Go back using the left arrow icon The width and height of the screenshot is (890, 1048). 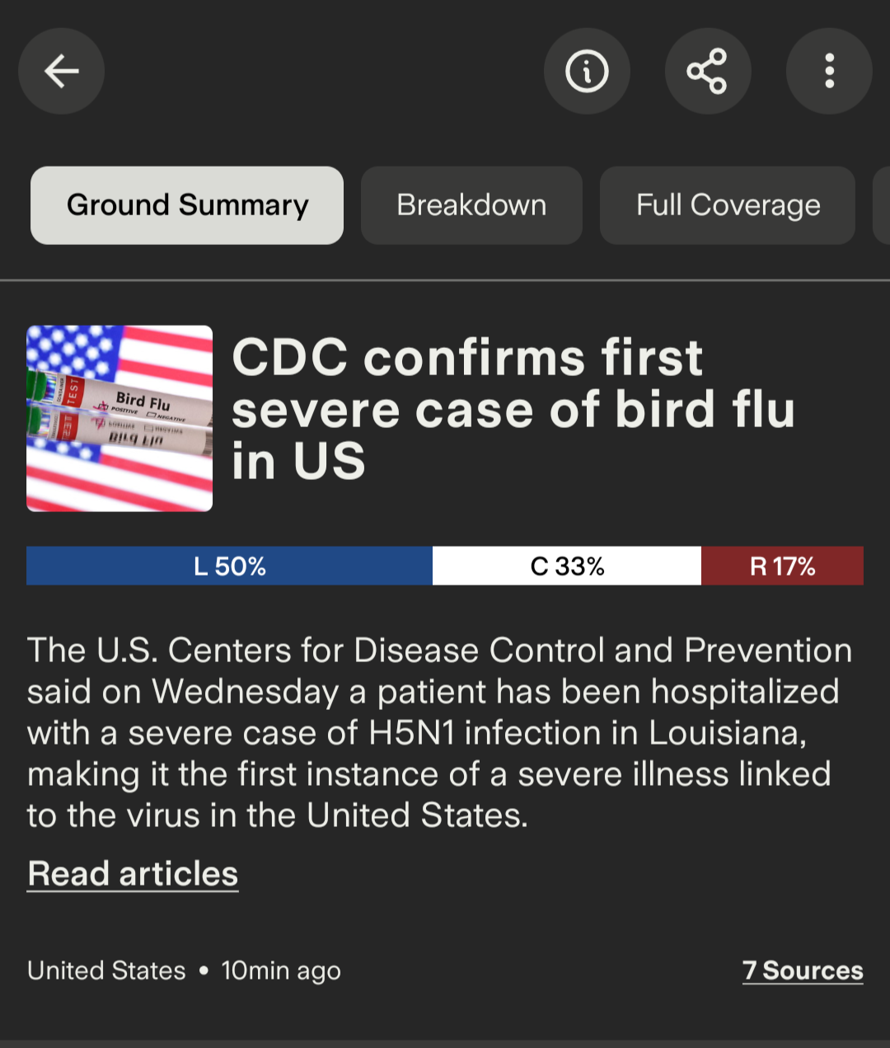point(62,71)
